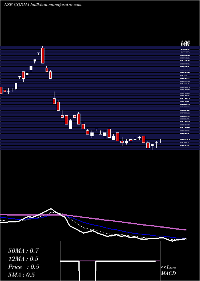Screen dimensions: 200x281
Task: Click the Price : 0.5 label
Action: pyautogui.click(x=23, y=267)
